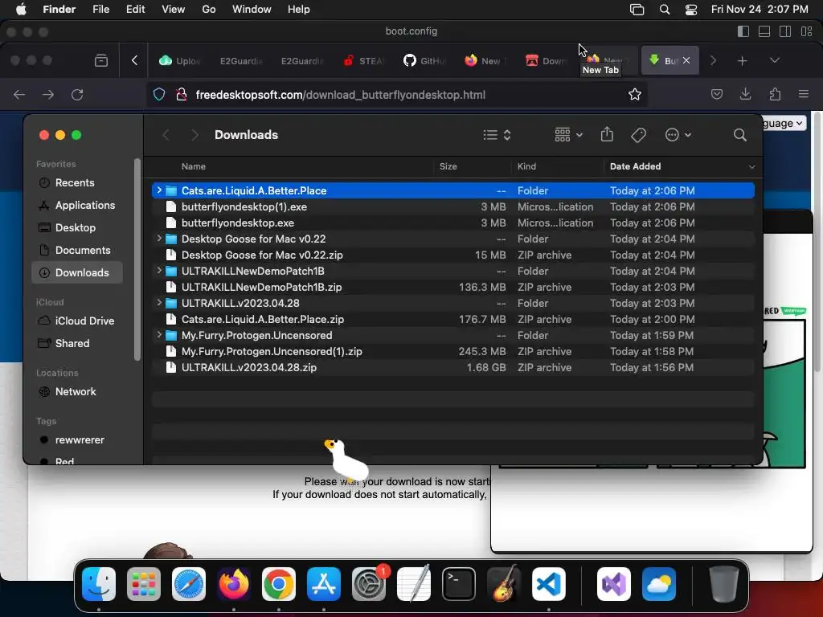Open the Finder search magnifier
Viewport: 823px width, 617px height.
(739, 135)
